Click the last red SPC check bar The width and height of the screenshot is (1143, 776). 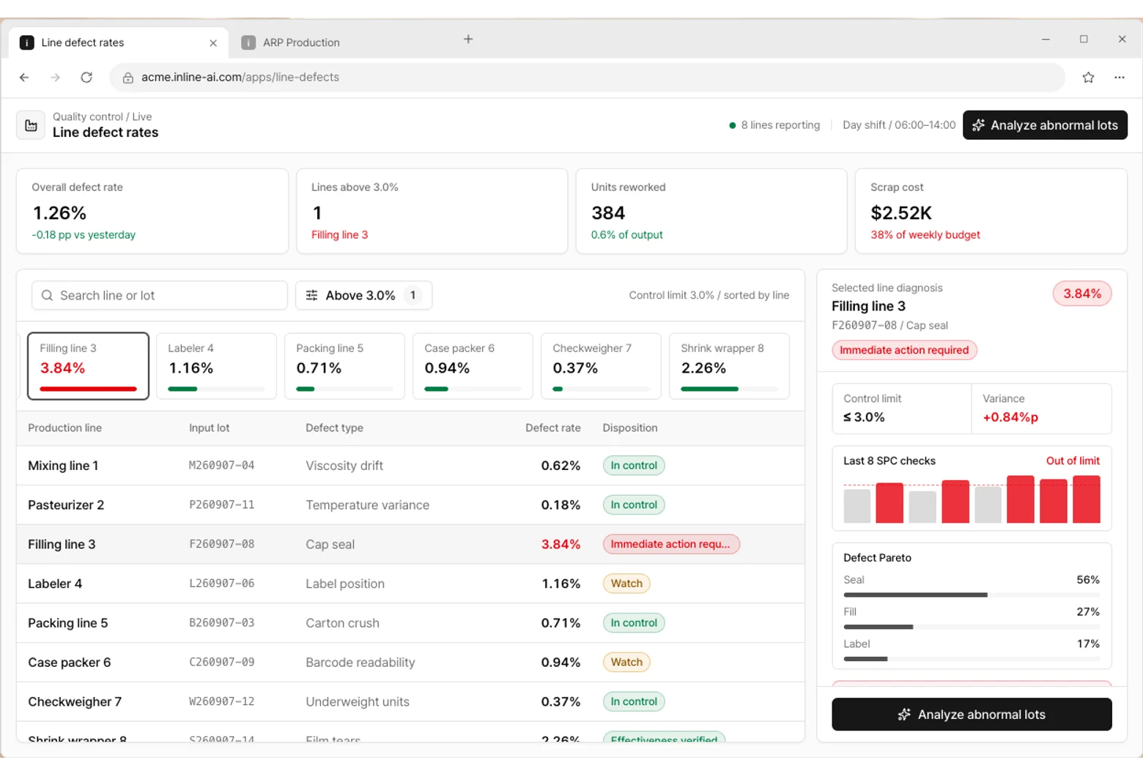(1086, 499)
